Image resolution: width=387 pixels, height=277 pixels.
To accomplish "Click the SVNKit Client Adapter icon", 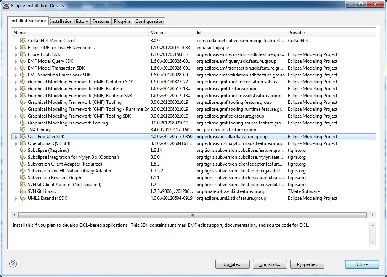I will coord(23,185).
